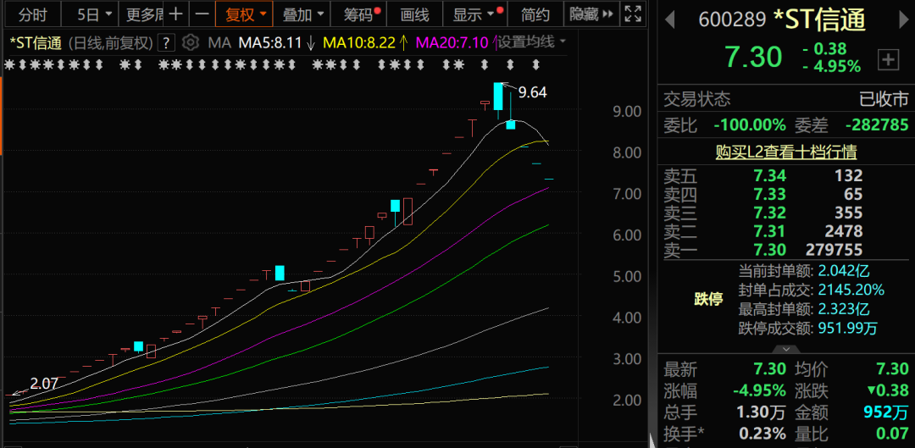Toggle the MA indicator label

[x=219, y=42]
